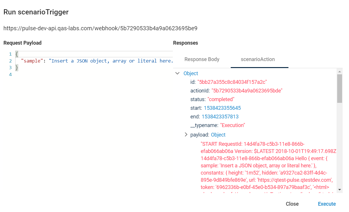Switch to the Response Body tab

pyautogui.click(x=202, y=59)
